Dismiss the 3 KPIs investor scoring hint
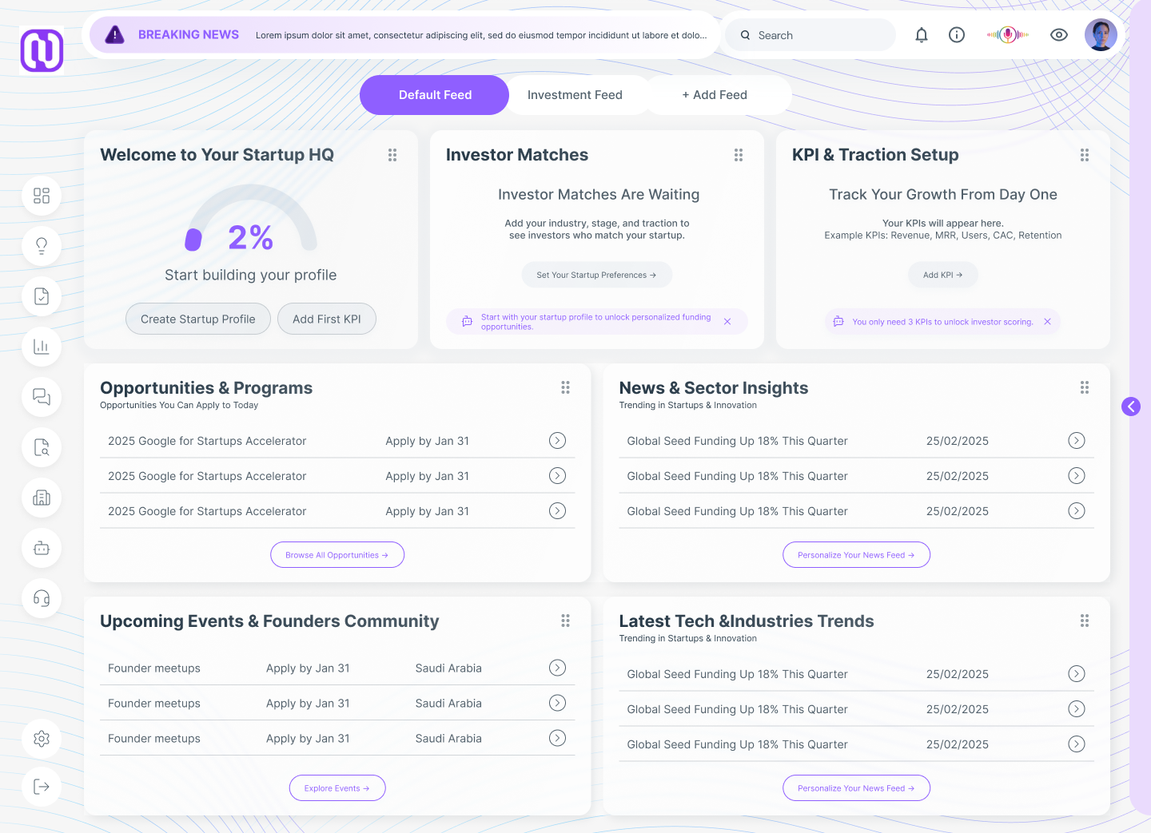1151x833 pixels. point(1047,322)
